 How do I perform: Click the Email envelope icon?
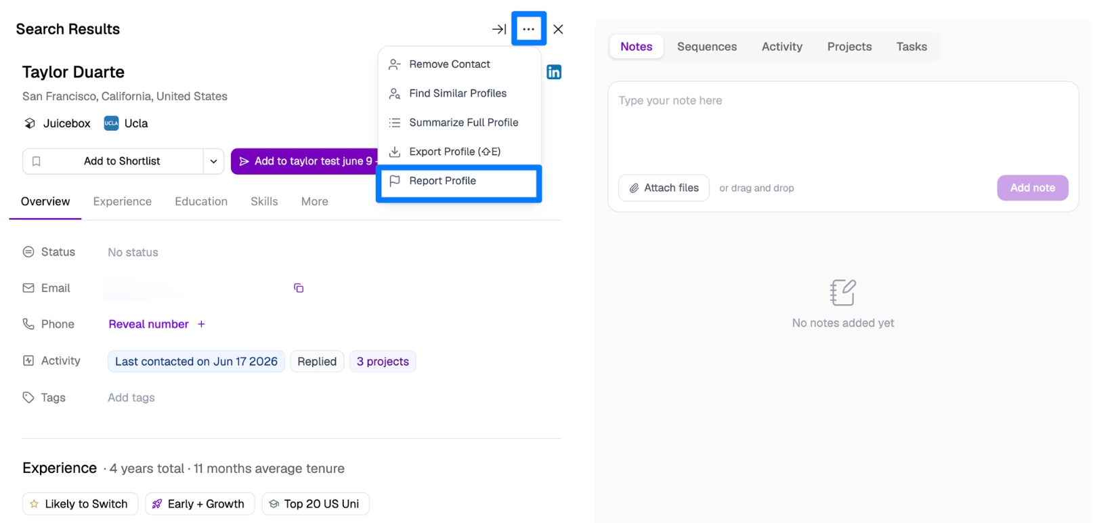pos(28,288)
